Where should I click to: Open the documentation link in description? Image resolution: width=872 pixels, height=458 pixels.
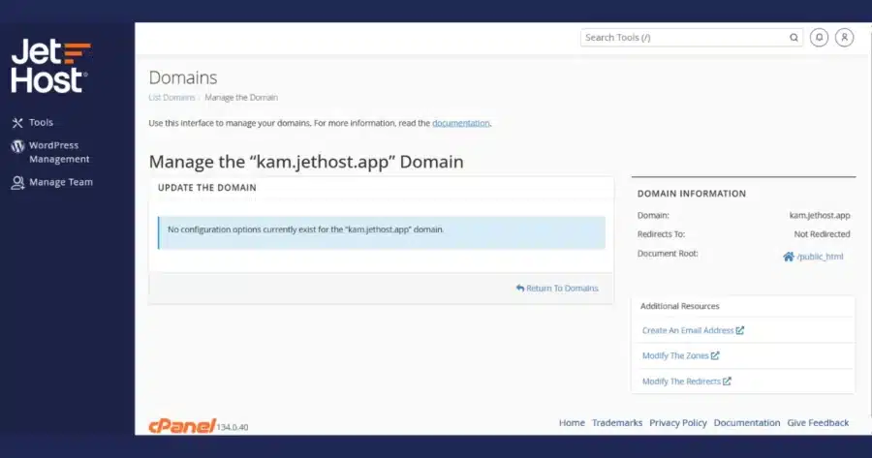click(460, 123)
